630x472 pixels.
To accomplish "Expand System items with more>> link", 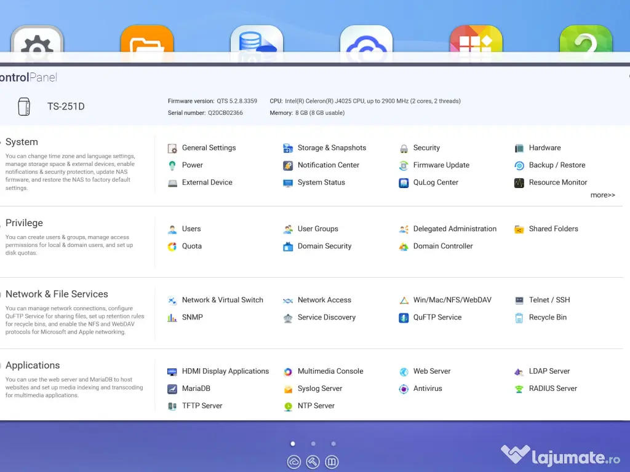I will [602, 195].
